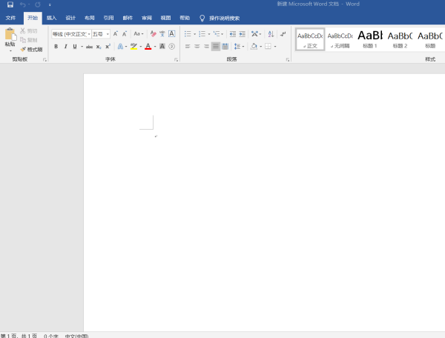Toggle strikethrough text formatting
This screenshot has height=338, width=445.
pyautogui.click(x=89, y=46)
